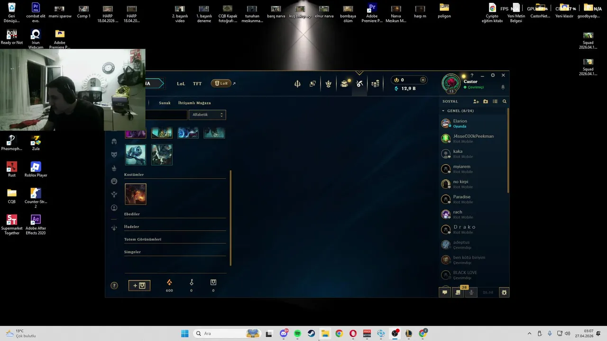Click the loot search input field
The height and width of the screenshot is (341, 607).
coord(166,115)
